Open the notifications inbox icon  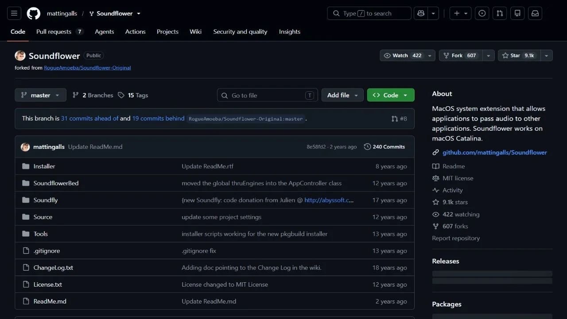point(535,13)
